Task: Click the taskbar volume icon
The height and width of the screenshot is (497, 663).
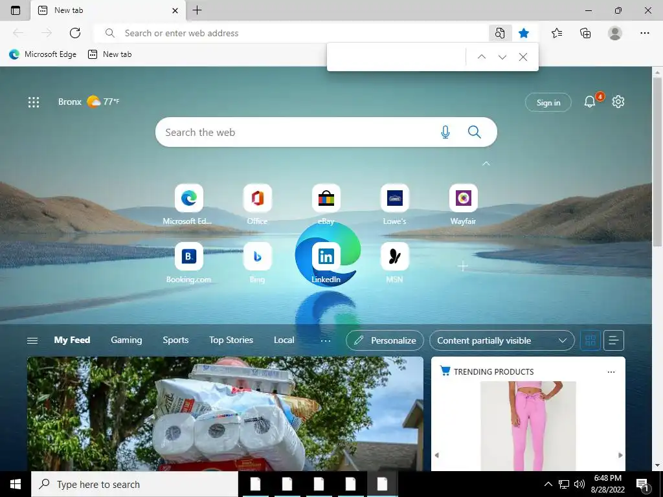Action: [x=579, y=484]
